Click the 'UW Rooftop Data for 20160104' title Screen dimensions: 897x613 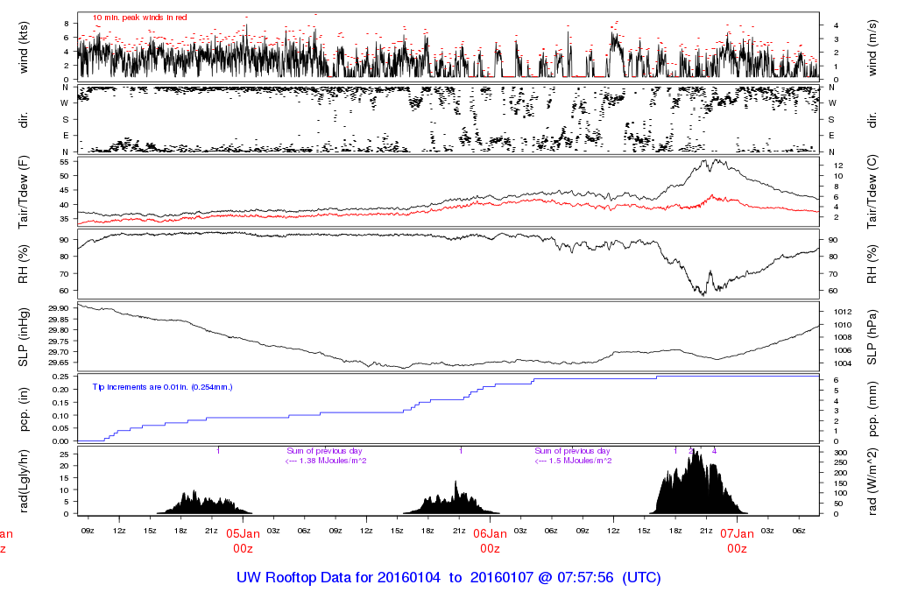point(339,578)
